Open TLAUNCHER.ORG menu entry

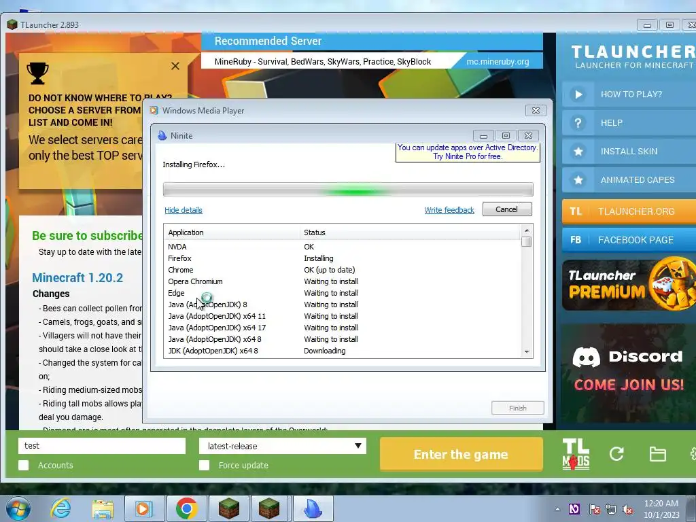[x=629, y=211]
